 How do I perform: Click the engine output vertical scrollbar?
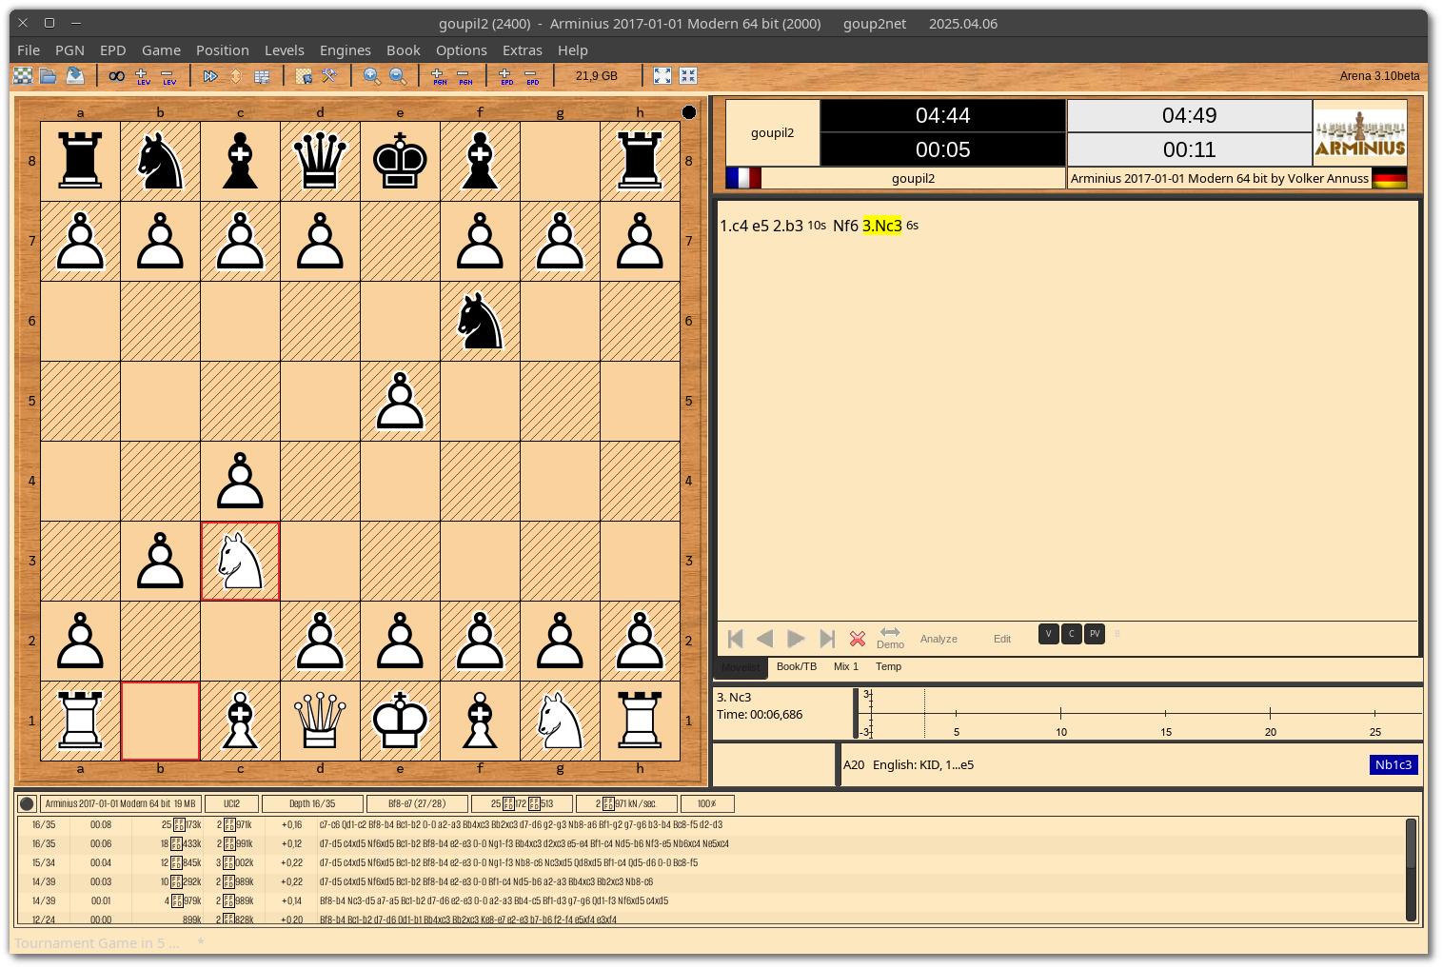click(x=1411, y=869)
